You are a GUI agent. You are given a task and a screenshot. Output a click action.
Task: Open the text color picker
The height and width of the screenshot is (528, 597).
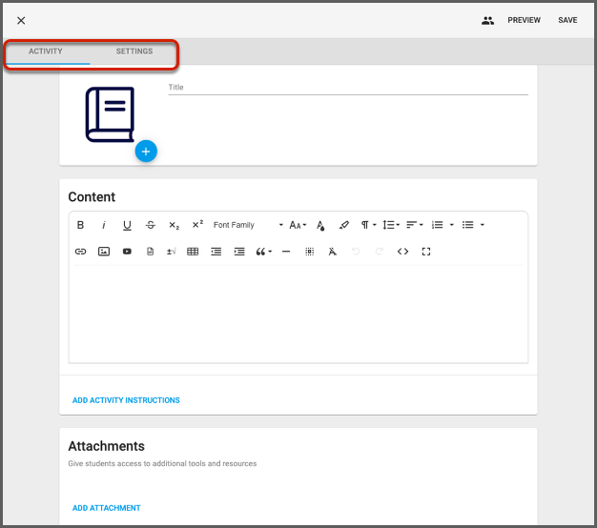pyautogui.click(x=320, y=225)
